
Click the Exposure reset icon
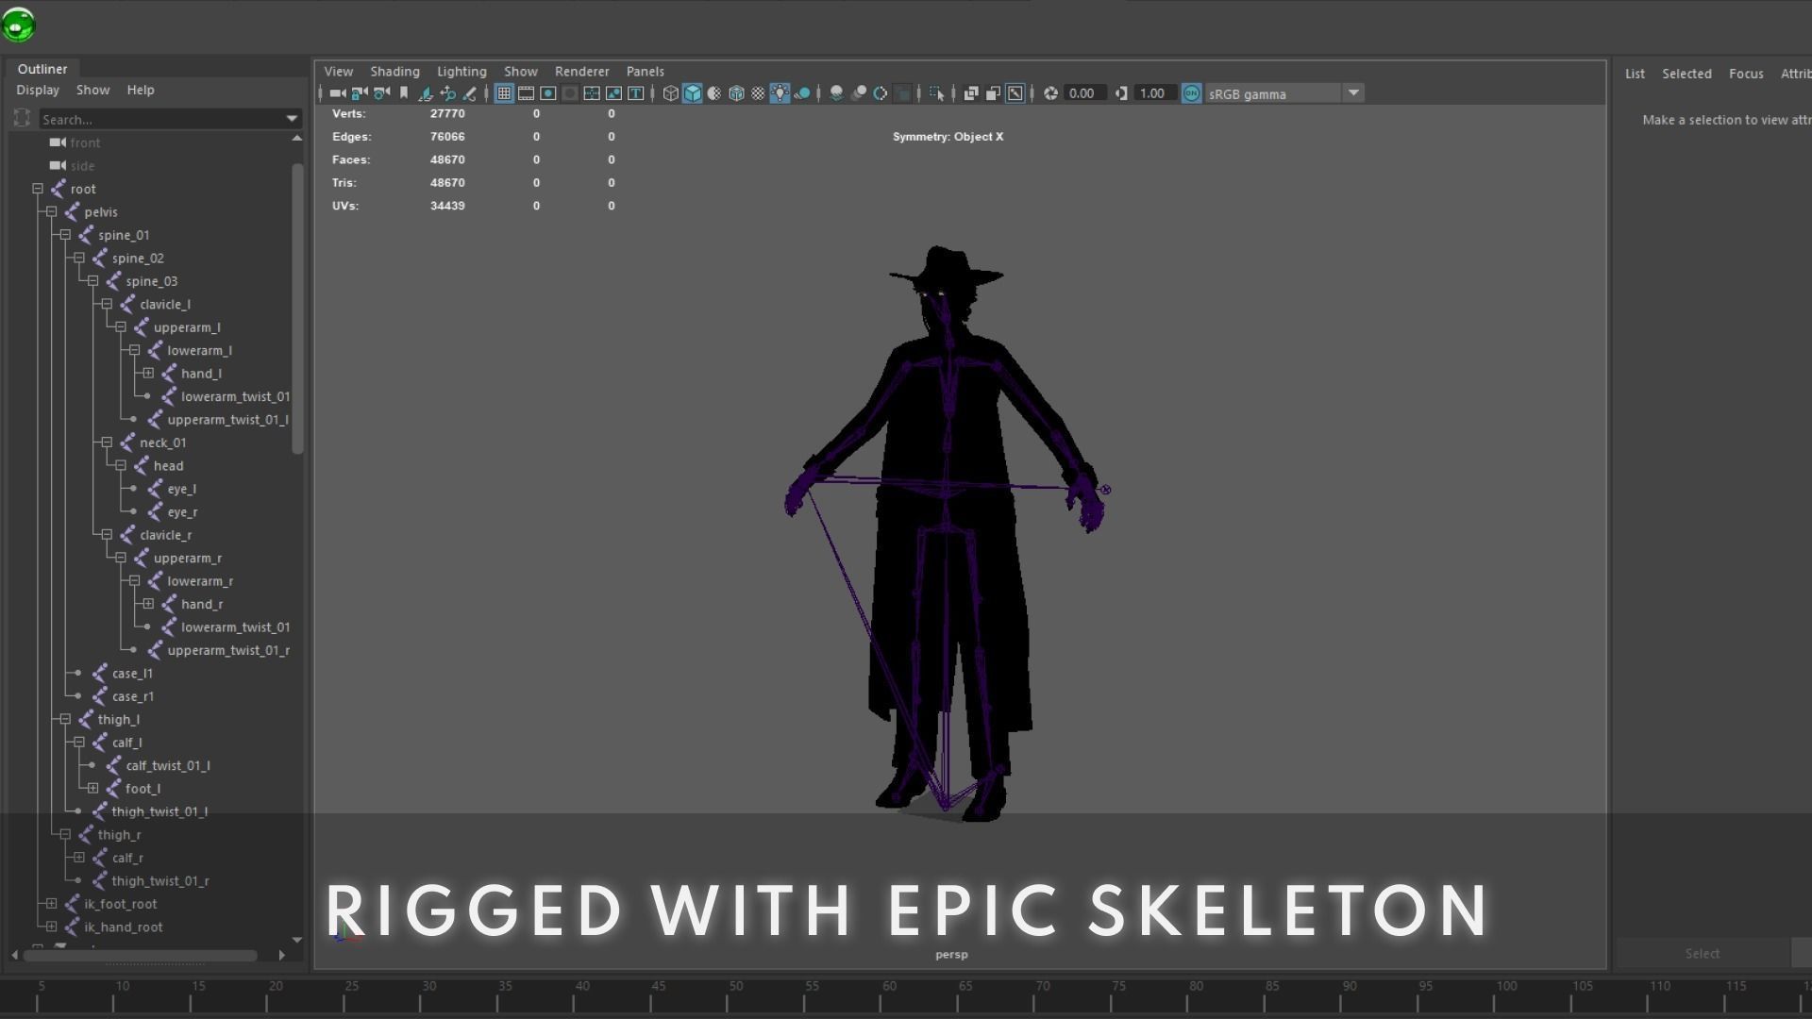[x=1050, y=93]
